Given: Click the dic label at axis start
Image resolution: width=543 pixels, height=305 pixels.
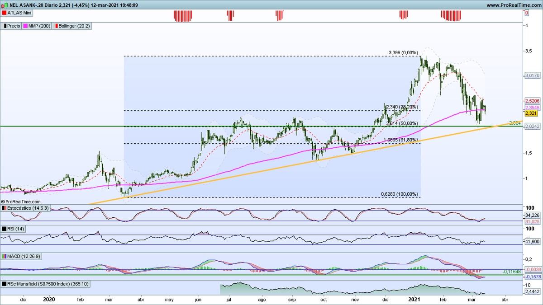Looking at the screenshot, I should coord(24,300).
